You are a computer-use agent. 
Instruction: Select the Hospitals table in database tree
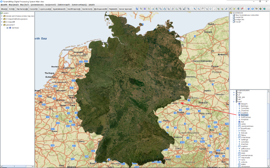pos(245,119)
